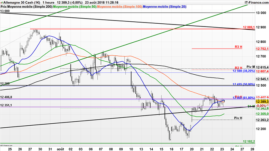
Task: Click the small icon before Allemagne 30 Cash title
Action: 2,3
